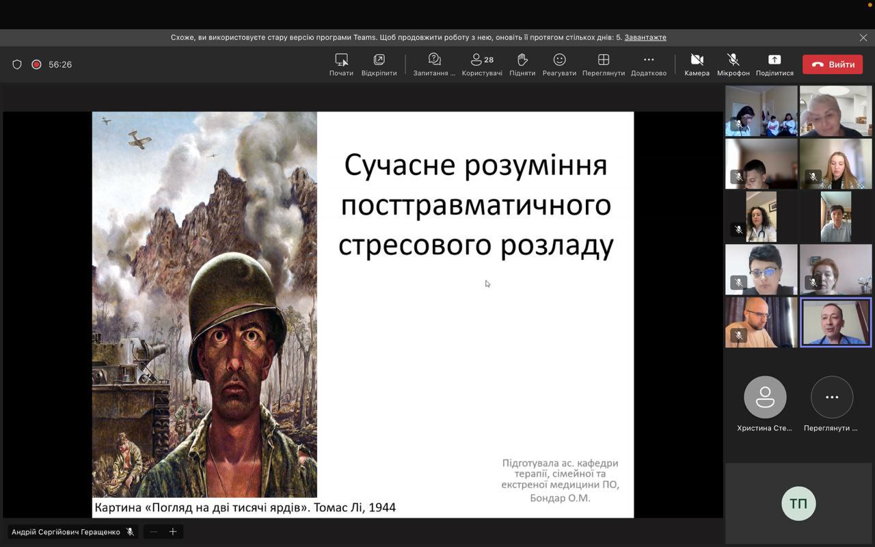Viewport: 875px width, 547px height.
Task: Toggle the microphone (Мікрофон)
Action: point(733,64)
